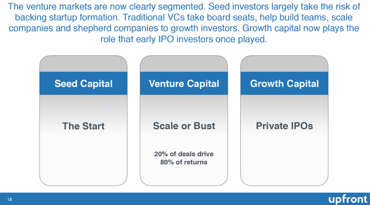Select the Venture Capital header
Screen dimensions: 370x205
click(x=184, y=83)
